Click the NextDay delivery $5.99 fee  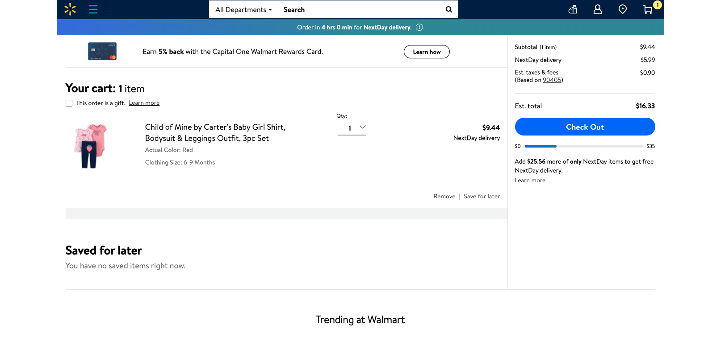click(648, 60)
